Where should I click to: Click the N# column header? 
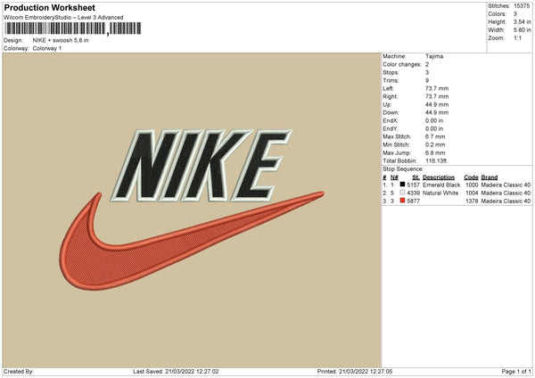tap(394, 177)
